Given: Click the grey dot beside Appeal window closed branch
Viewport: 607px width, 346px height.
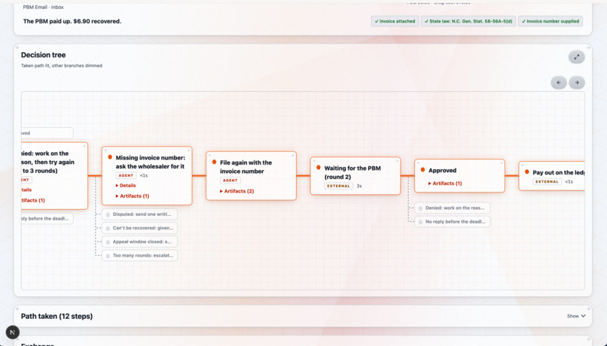Looking at the screenshot, I should coord(108,242).
